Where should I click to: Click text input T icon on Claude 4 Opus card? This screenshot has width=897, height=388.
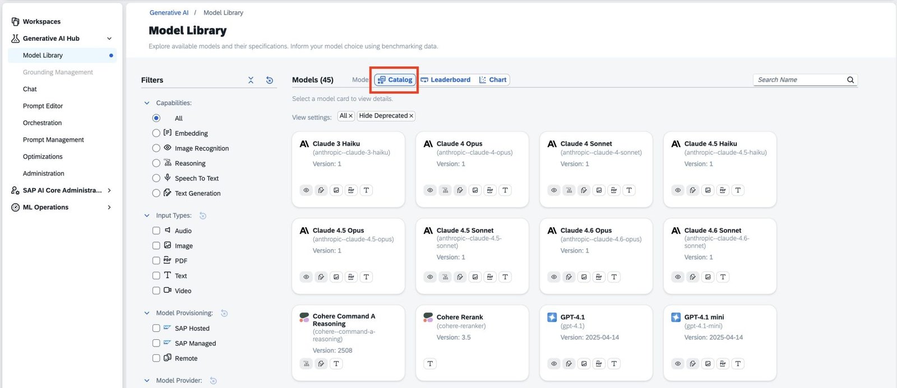pyautogui.click(x=505, y=190)
